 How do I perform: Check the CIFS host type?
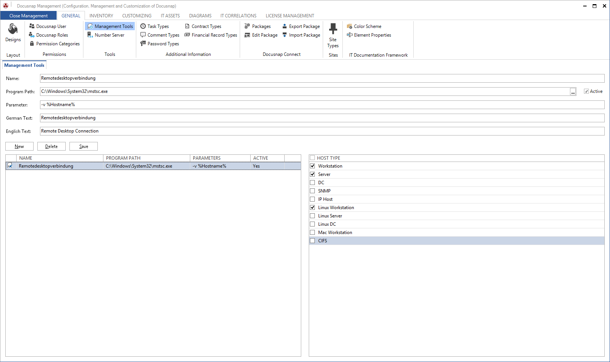coord(313,241)
